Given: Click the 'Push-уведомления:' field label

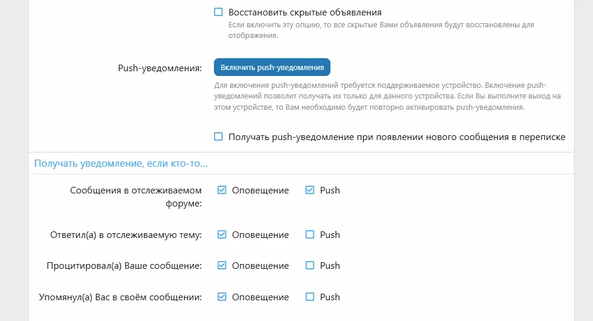Looking at the screenshot, I should (x=160, y=68).
